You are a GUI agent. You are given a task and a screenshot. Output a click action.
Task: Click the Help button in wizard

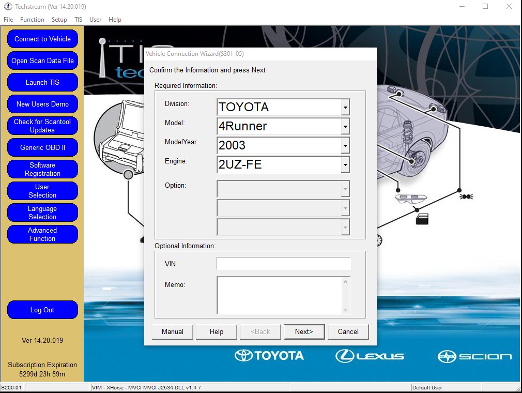[217, 331]
